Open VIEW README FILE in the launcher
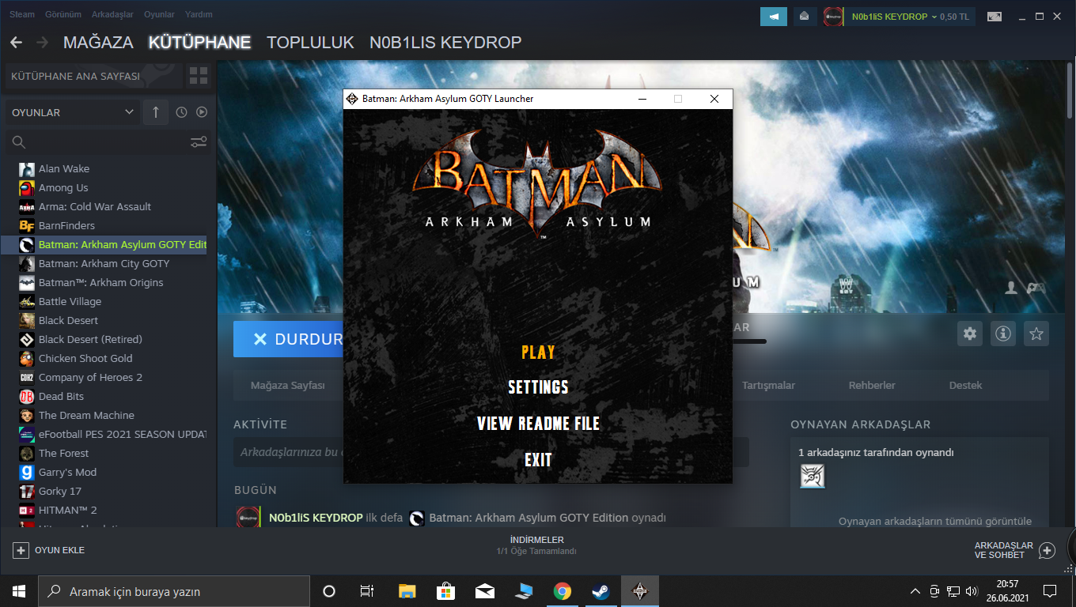Image resolution: width=1076 pixels, height=607 pixels. pyautogui.click(x=538, y=424)
